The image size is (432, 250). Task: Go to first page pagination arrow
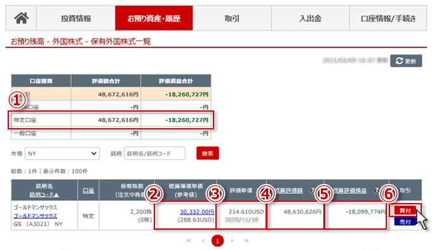click(x=189, y=240)
